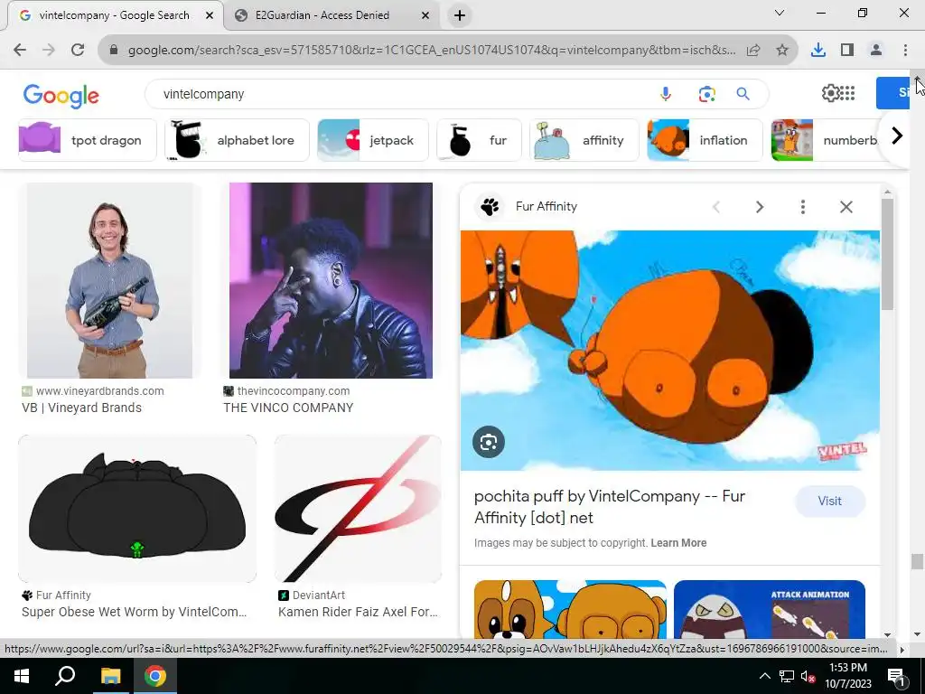Open the Attack Animation related image
925x694 pixels.
(x=770, y=610)
